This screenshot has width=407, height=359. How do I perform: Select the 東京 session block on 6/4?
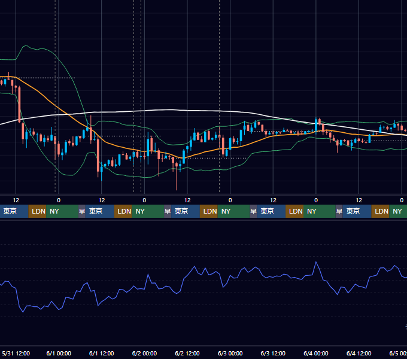(x=357, y=211)
